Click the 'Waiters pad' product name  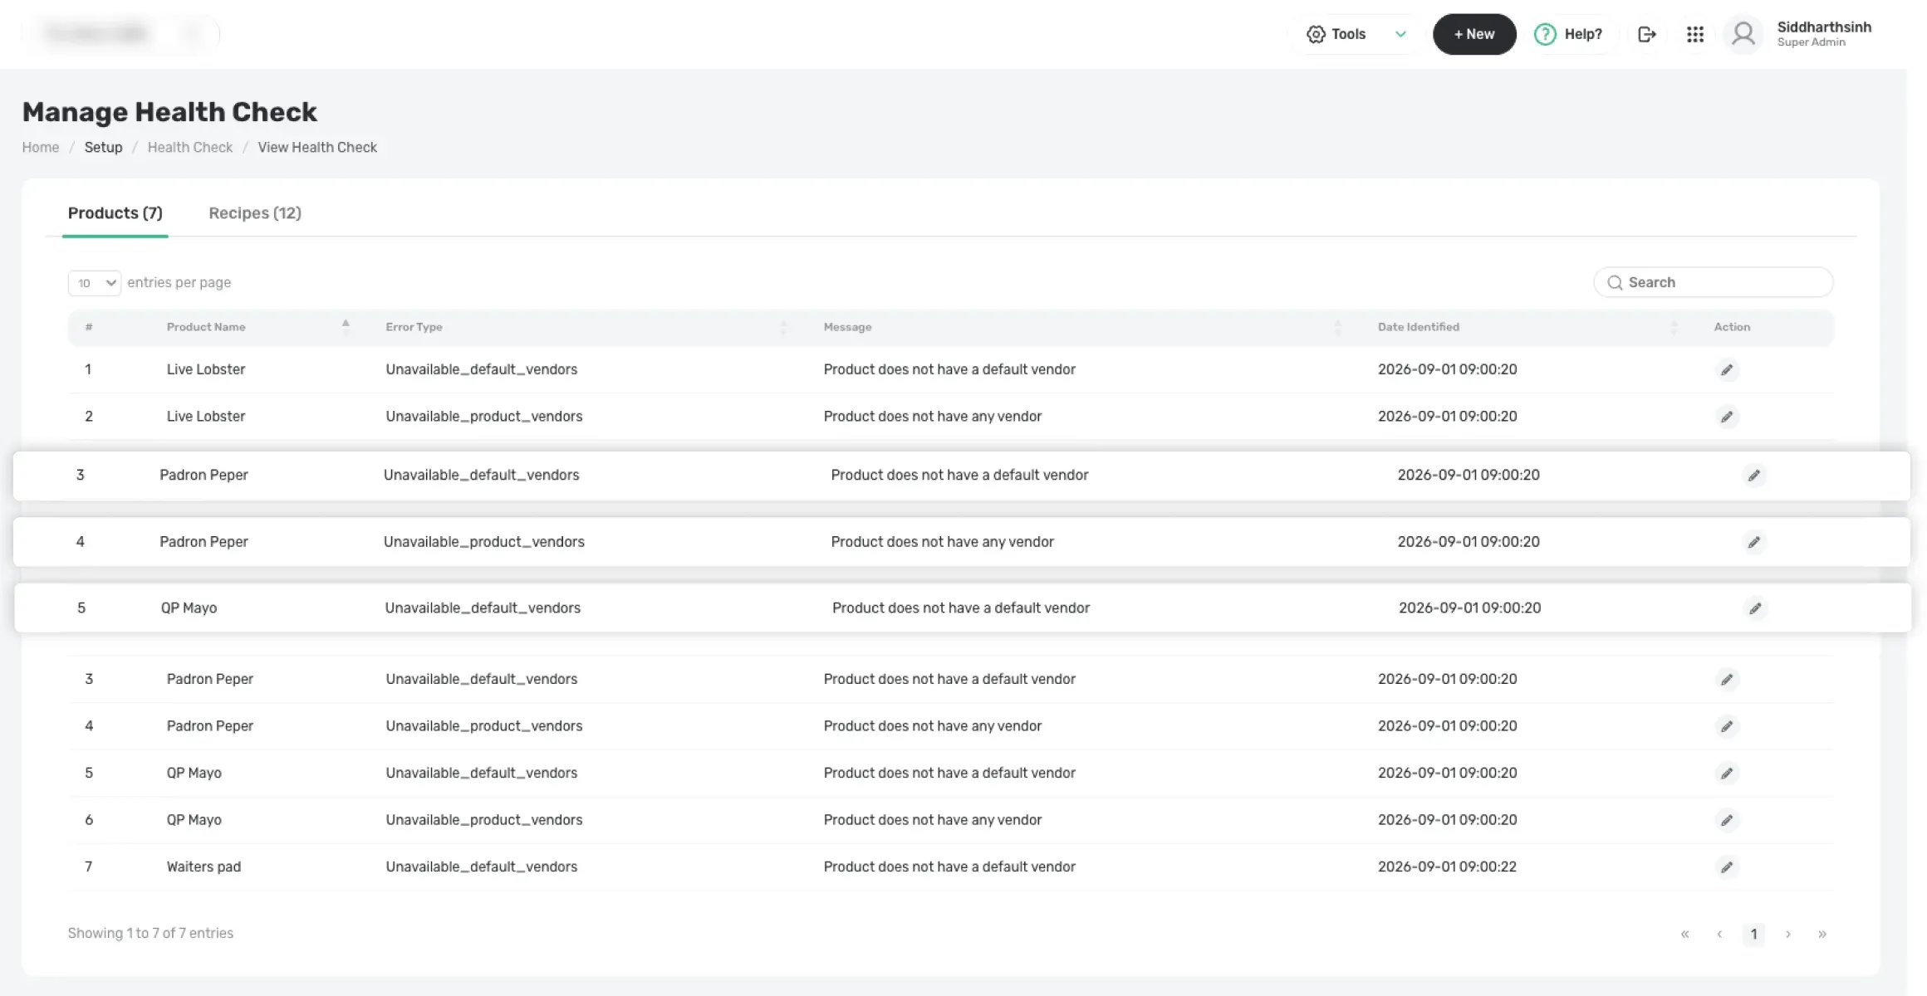coord(203,867)
